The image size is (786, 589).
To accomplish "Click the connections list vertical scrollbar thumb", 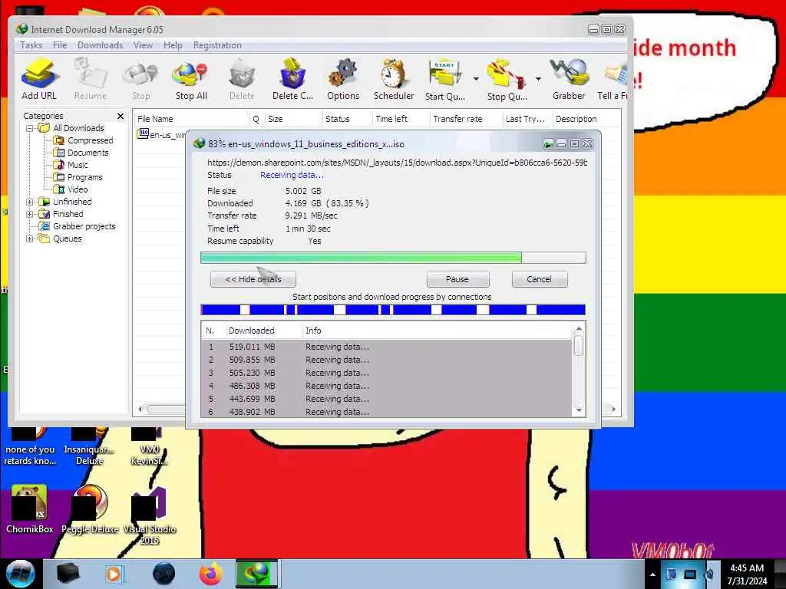I will pos(579,346).
